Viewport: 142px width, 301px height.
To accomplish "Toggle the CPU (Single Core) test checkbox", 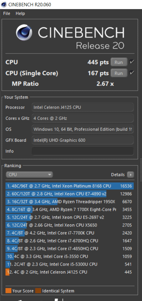I will (132, 73).
